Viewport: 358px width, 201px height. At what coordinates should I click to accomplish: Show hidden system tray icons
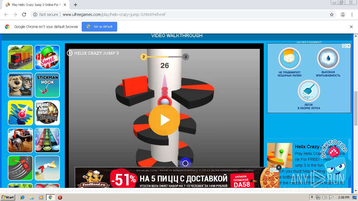pyautogui.click(x=312, y=197)
